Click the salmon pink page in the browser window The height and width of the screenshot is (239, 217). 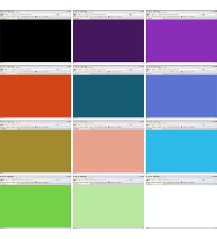click(x=108, y=151)
